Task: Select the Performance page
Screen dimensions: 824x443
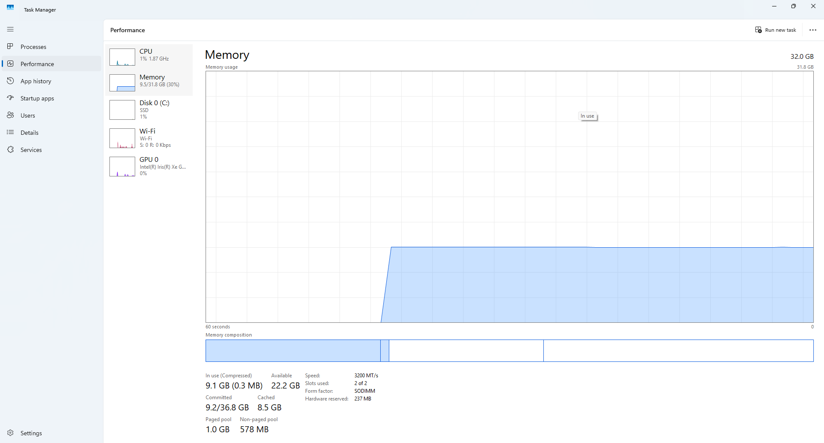Action: (x=51, y=64)
